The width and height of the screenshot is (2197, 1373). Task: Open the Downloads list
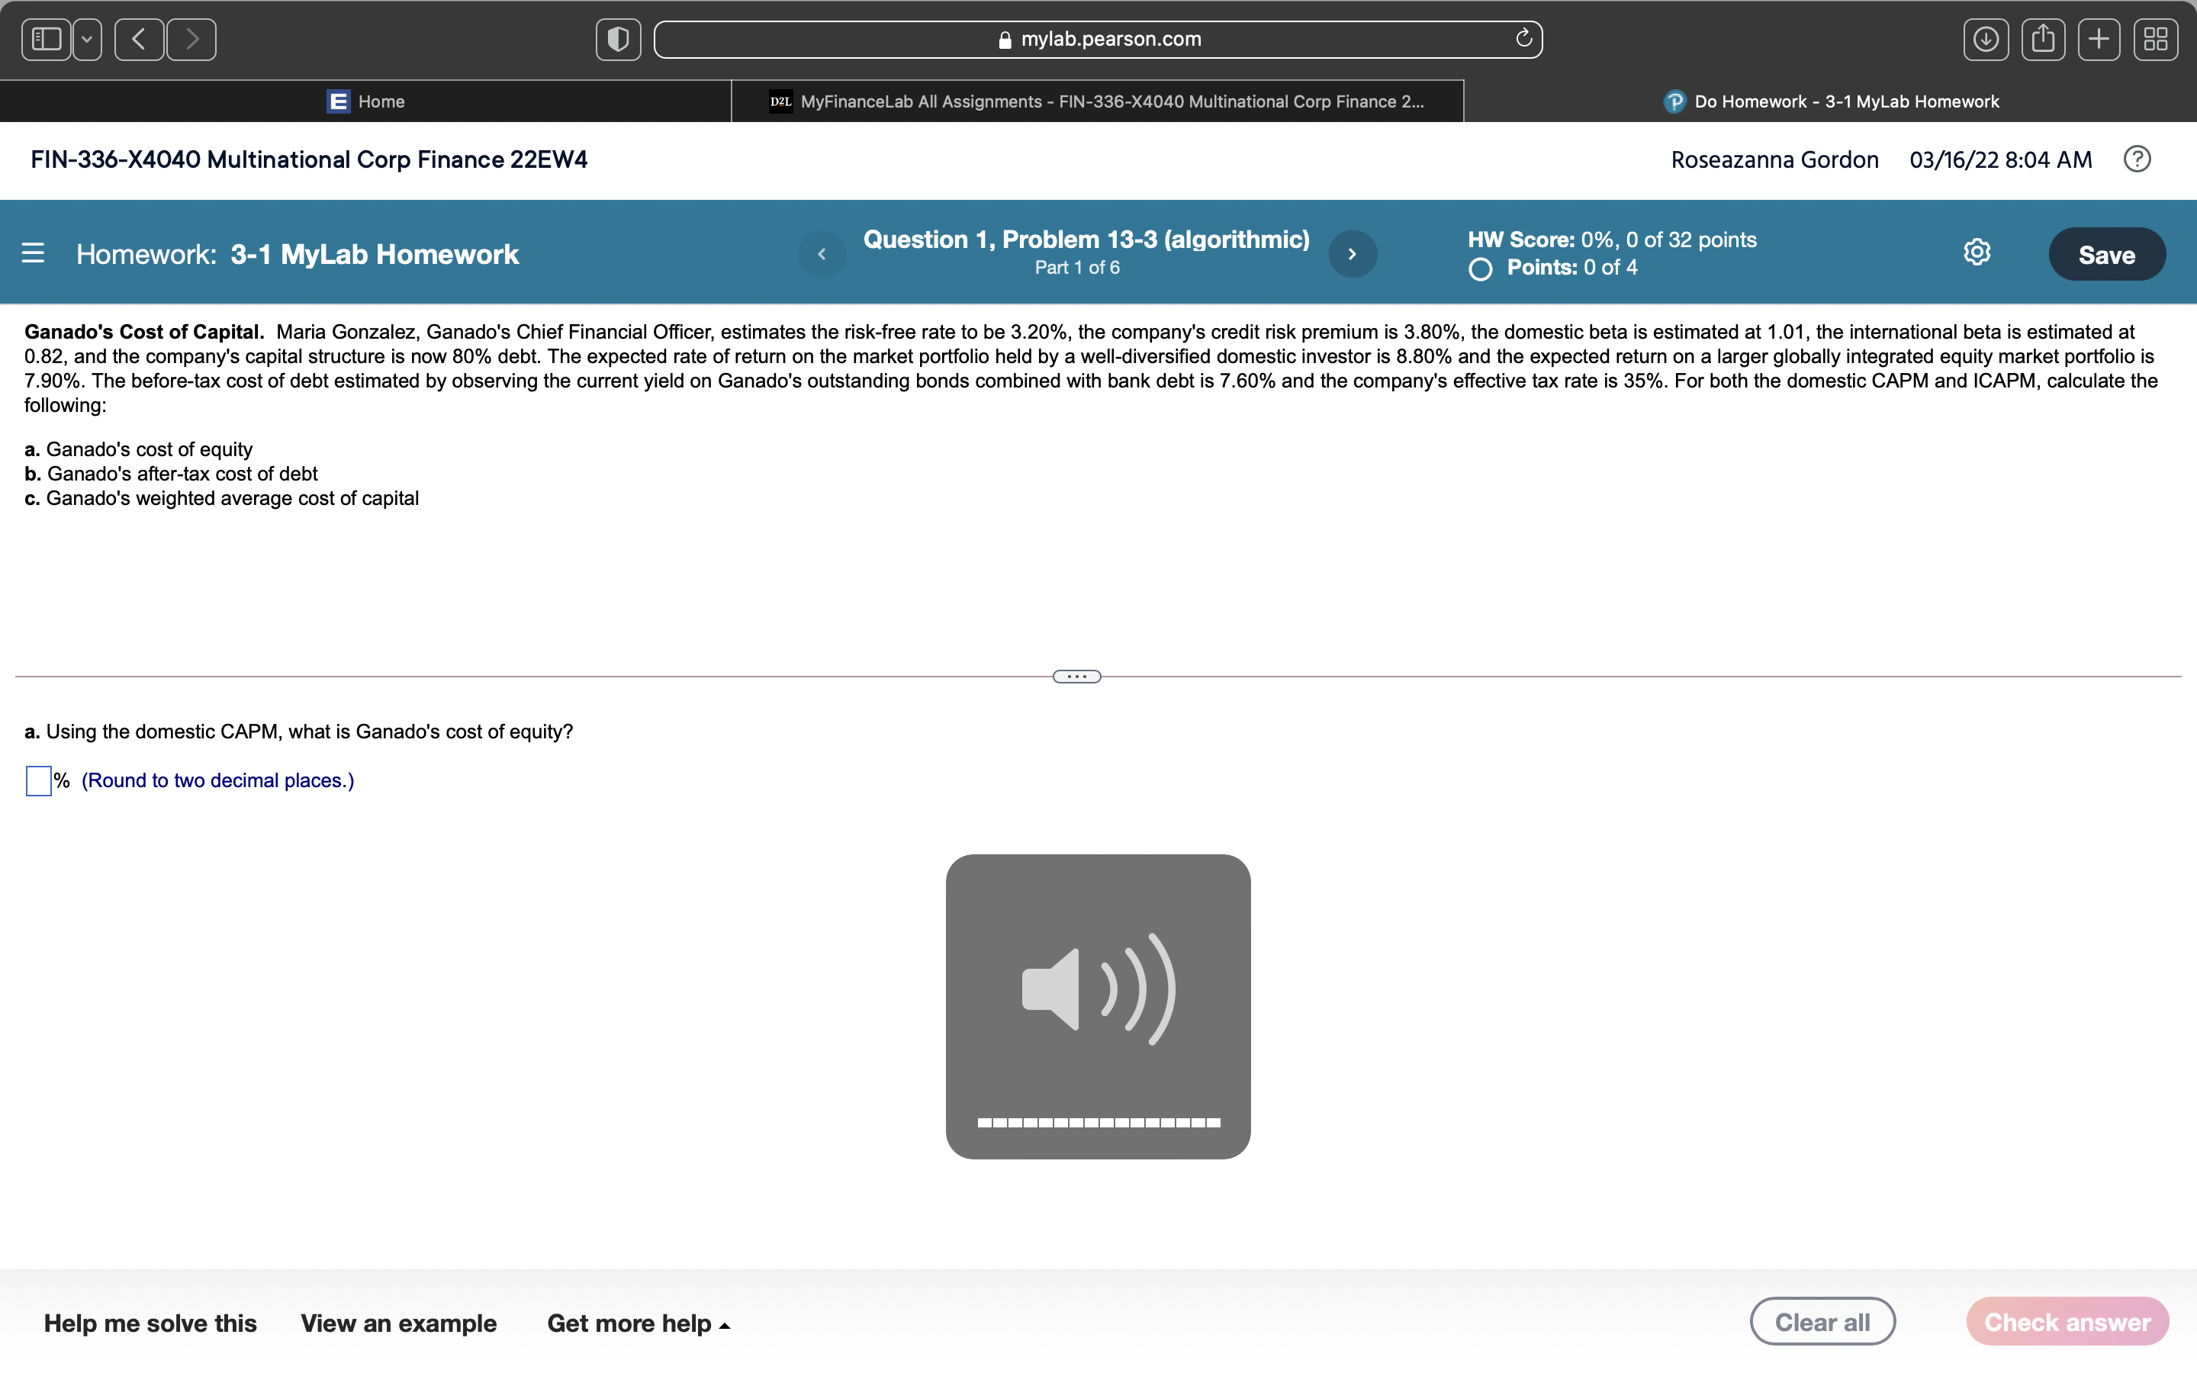point(1986,38)
